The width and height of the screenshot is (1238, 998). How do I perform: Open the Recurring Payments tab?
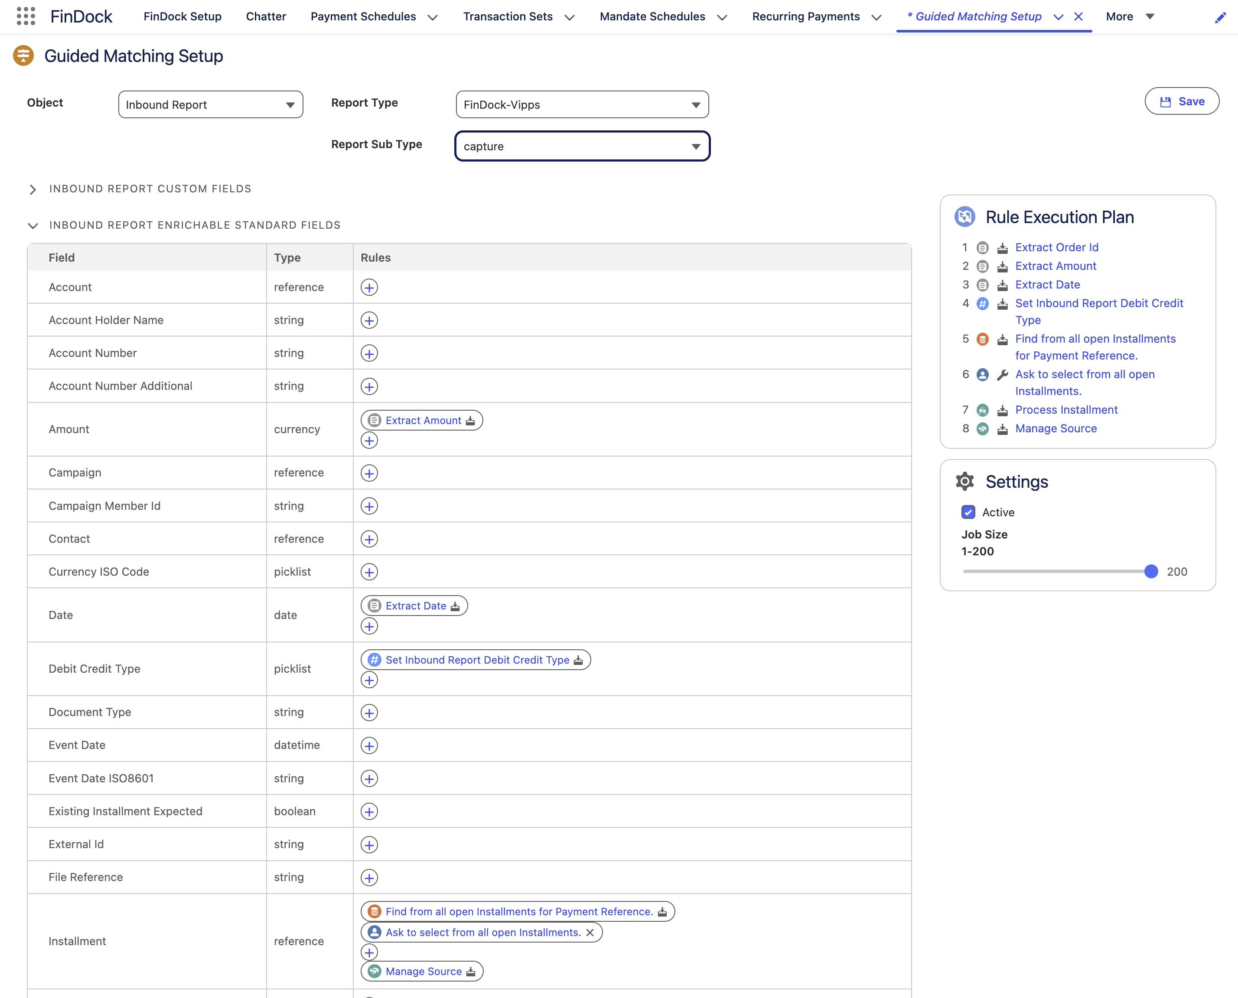[x=806, y=16]
